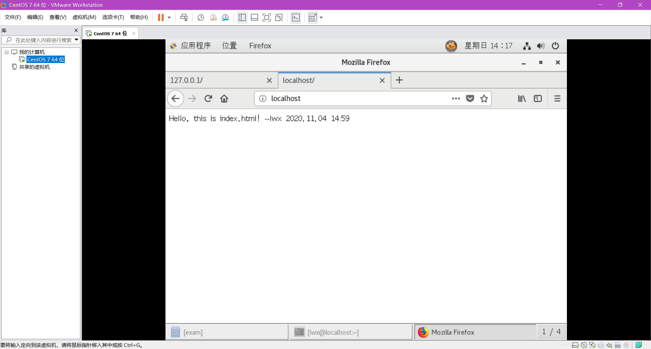Revert the virtual machine to its last snapshot

(x=213, y=18)
